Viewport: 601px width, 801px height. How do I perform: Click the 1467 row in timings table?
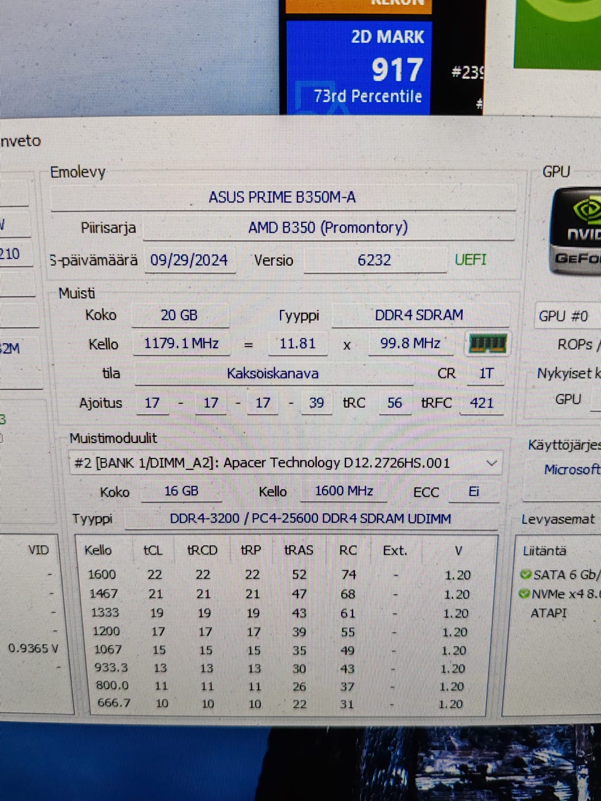280,594
